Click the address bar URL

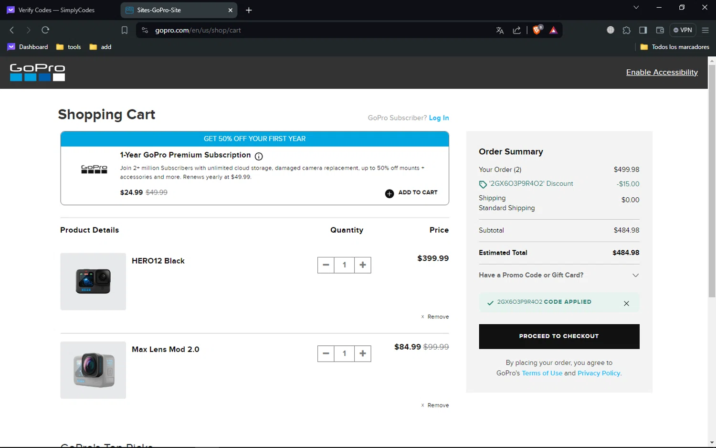pyautogui.click(x=198, y=30)
